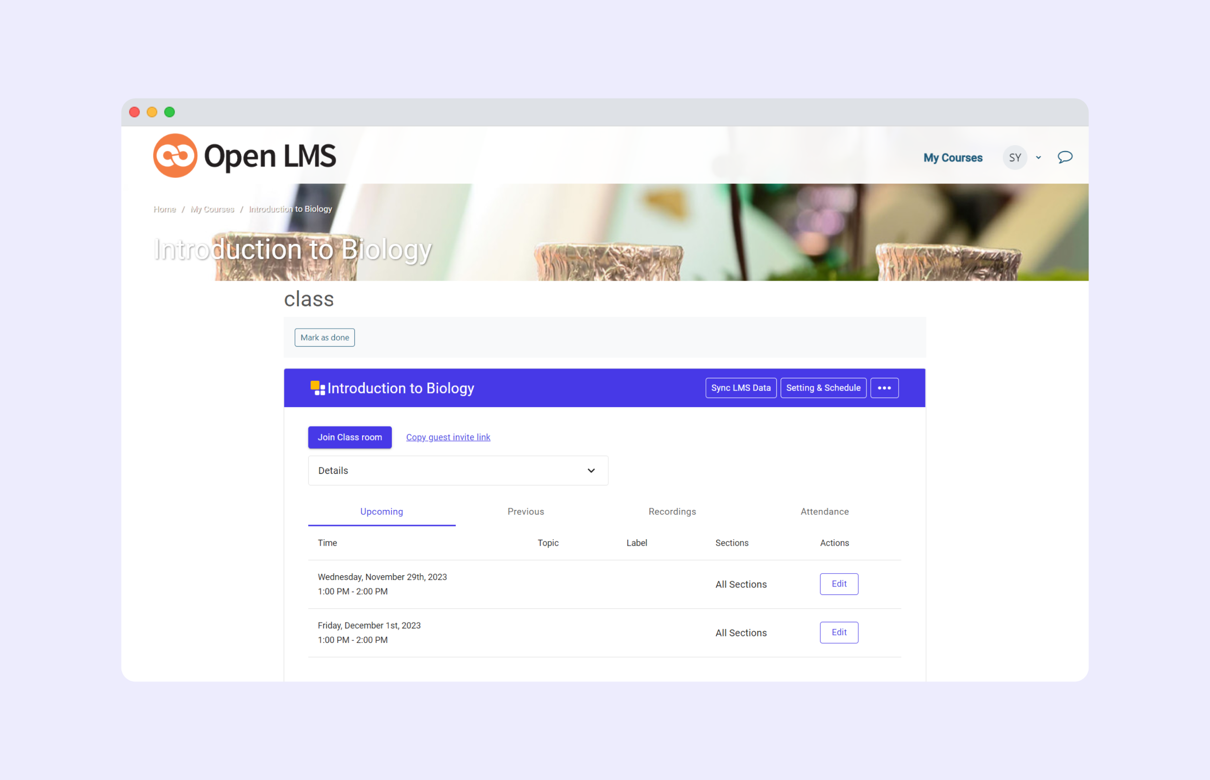Switch to the Previous tab
The image size is (1210, 780).
tap(525, 511)
